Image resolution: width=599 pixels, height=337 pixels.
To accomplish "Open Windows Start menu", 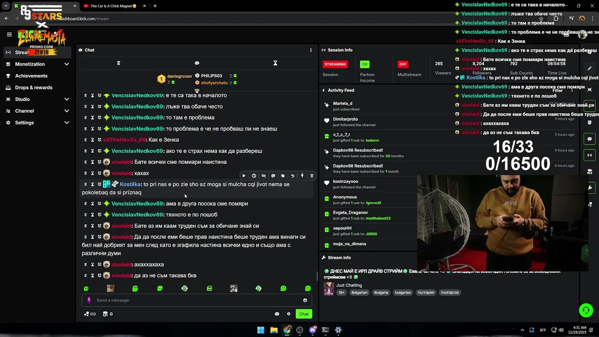I will (x=261, y=330).
